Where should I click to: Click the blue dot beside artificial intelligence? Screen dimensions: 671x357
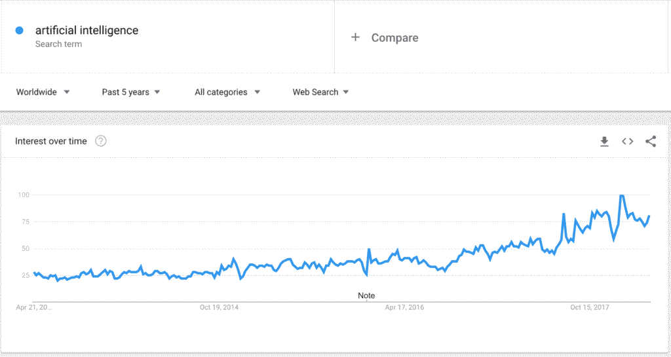(x=20, y=30)
